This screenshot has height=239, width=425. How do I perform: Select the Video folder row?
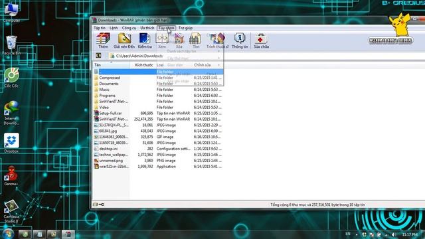point(158,108)
